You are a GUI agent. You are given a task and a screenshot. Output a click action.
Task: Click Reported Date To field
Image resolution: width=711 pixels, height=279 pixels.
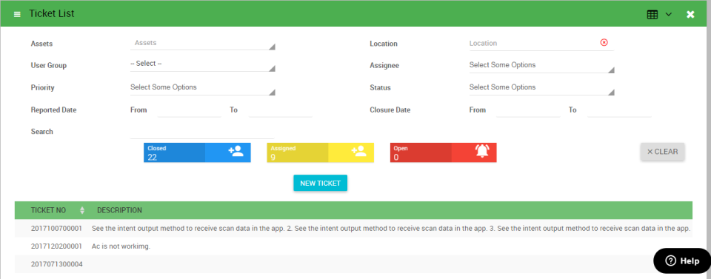[281, 110]
